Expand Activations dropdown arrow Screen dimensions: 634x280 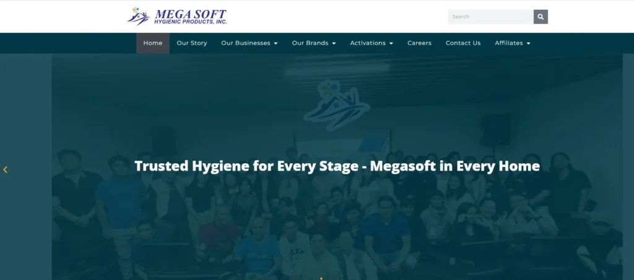coord(391,43)
